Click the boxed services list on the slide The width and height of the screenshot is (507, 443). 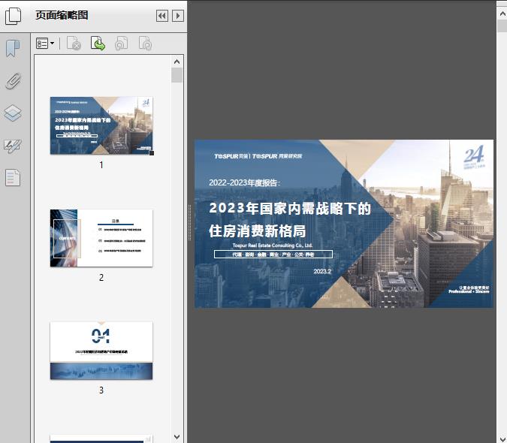pos(273,255)
